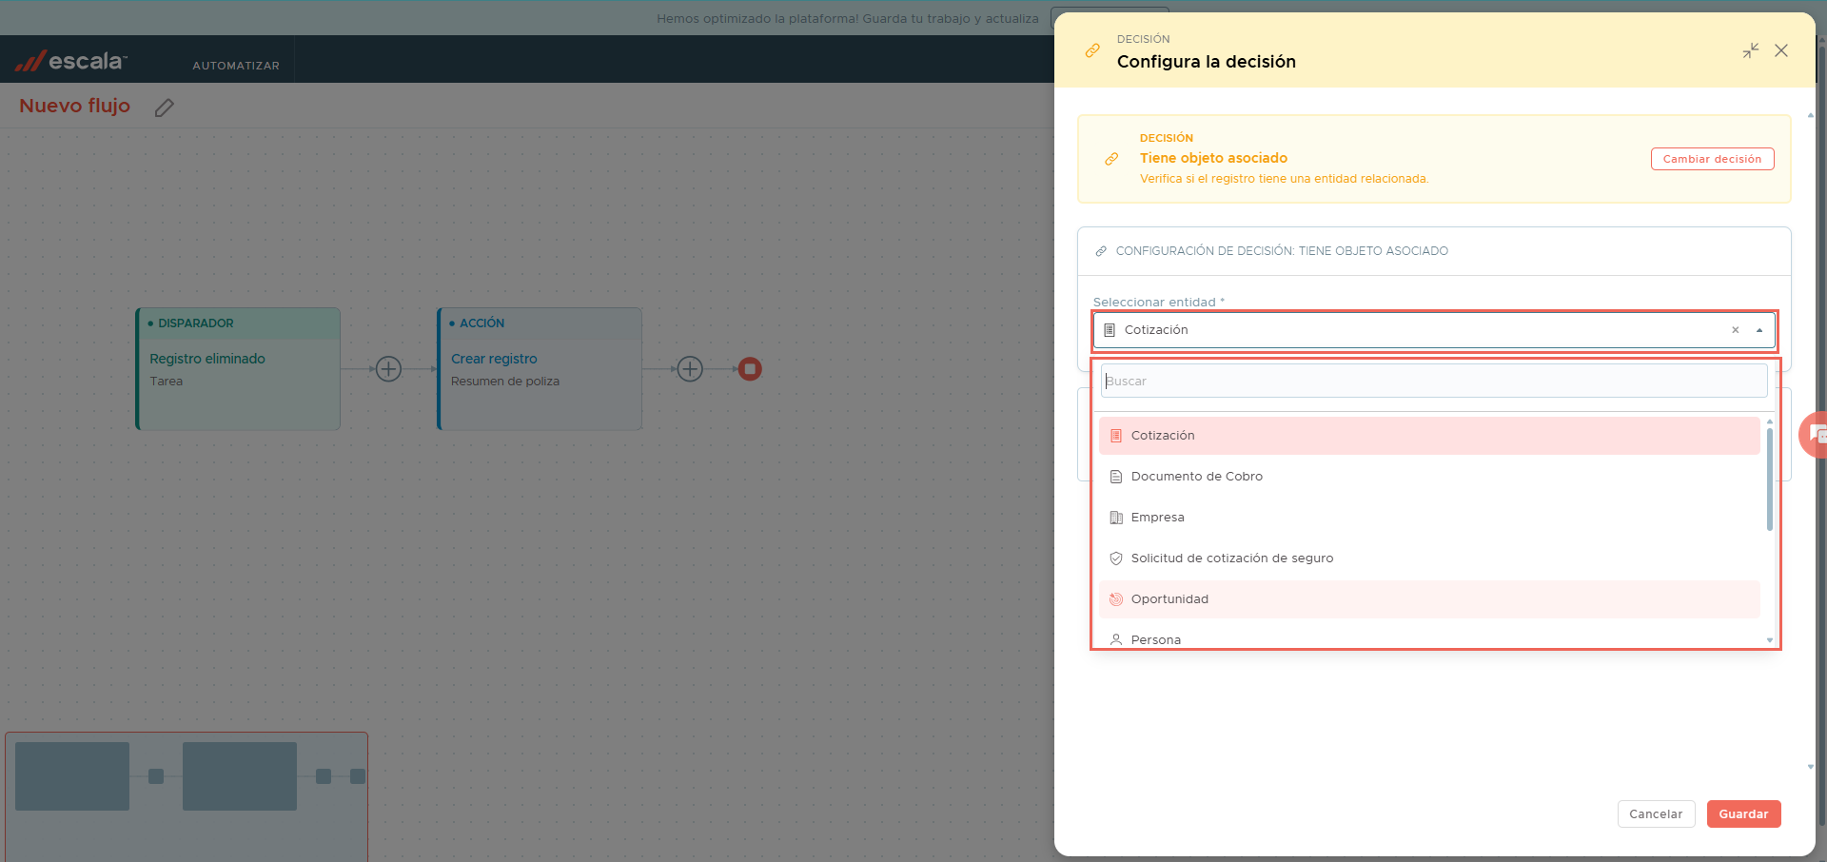This screenshot has height=862, width=1827.
Task: Open the AUTOMATIZAR menu
Action: (x=236, y=66)
